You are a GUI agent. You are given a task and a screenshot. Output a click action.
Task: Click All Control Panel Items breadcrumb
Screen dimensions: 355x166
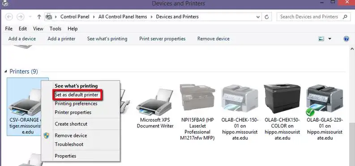[x=123, y=17]
